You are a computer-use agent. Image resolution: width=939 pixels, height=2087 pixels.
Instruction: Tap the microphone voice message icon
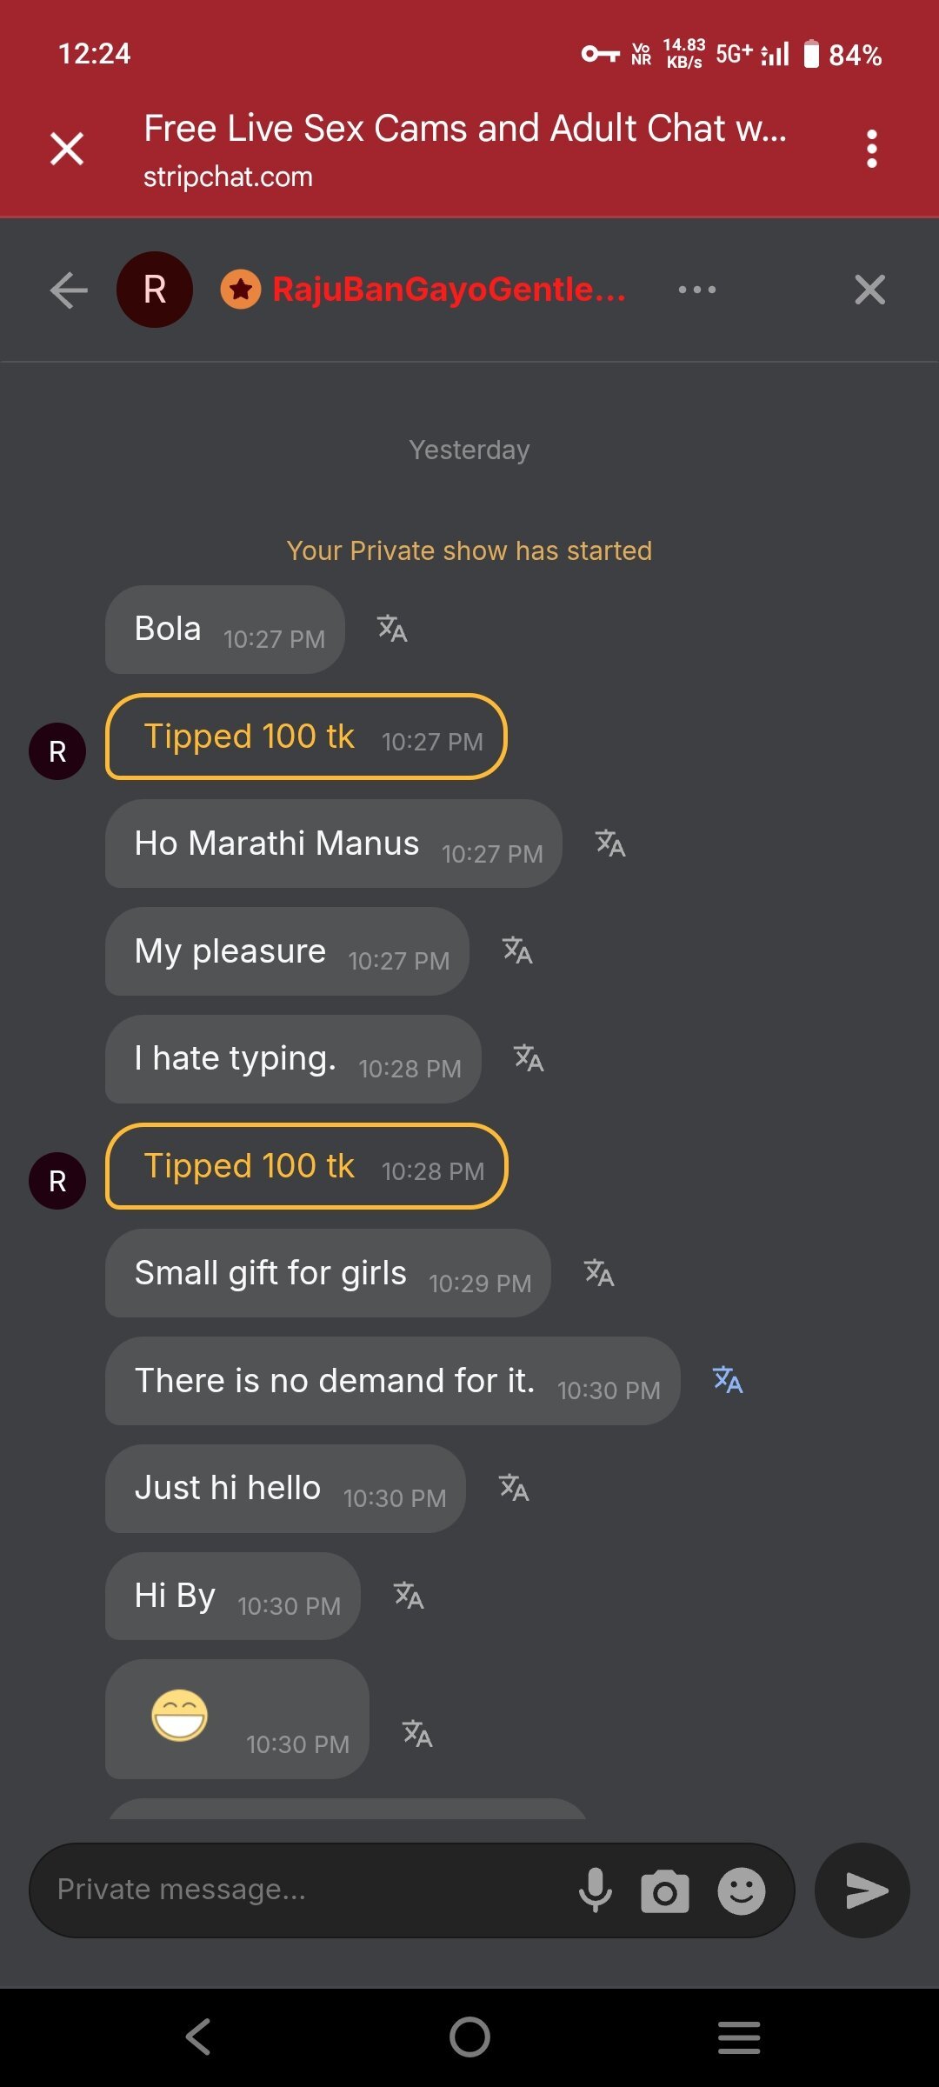click(596, 1890)
